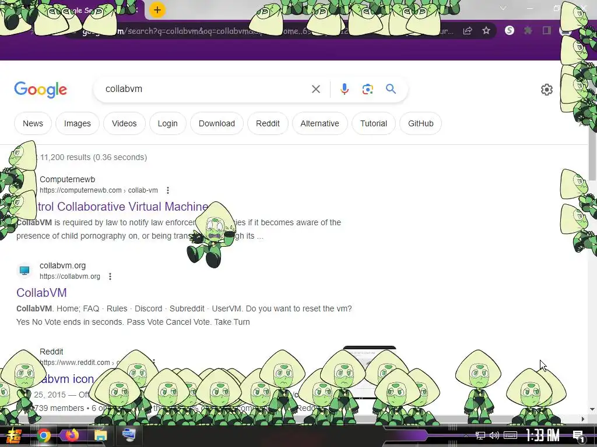
Task: Launch Firefox from the taskbar
Action: click(x=72, y=435)
